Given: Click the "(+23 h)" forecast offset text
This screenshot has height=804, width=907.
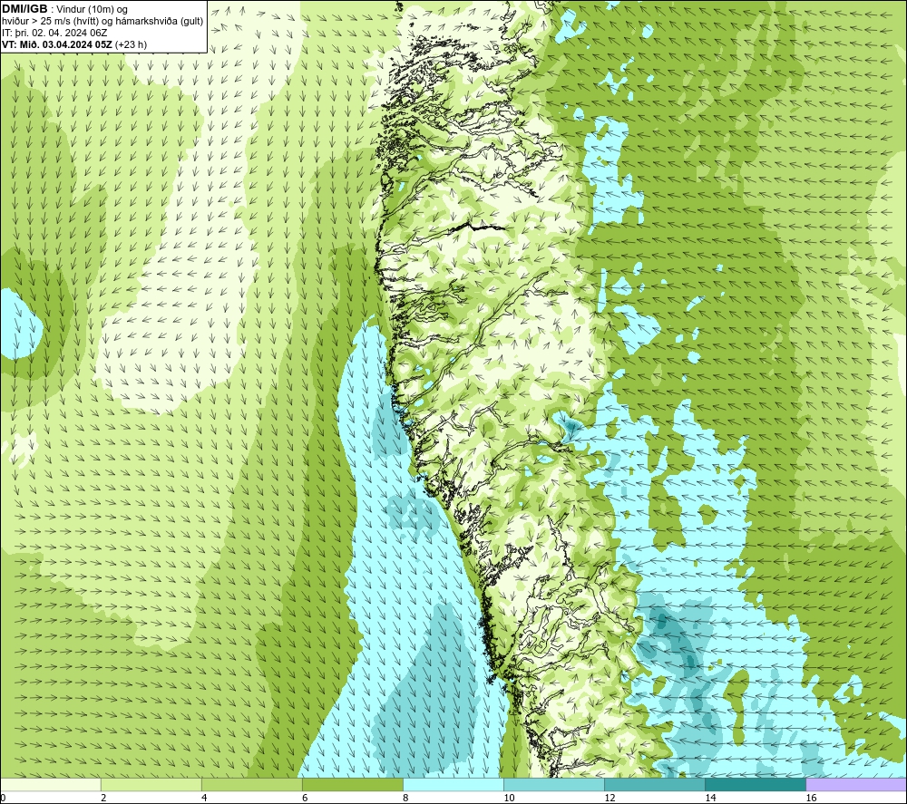Looking at the screenshot, I should click(132, 44).
